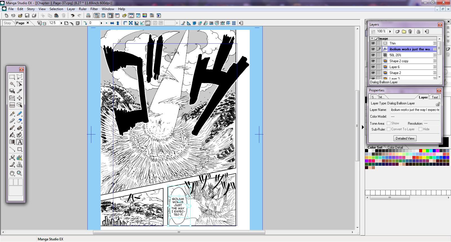Viewport: 451px width, 242px height.
Task: Select the Magic Wand tool
Action: tap(12, 84)
